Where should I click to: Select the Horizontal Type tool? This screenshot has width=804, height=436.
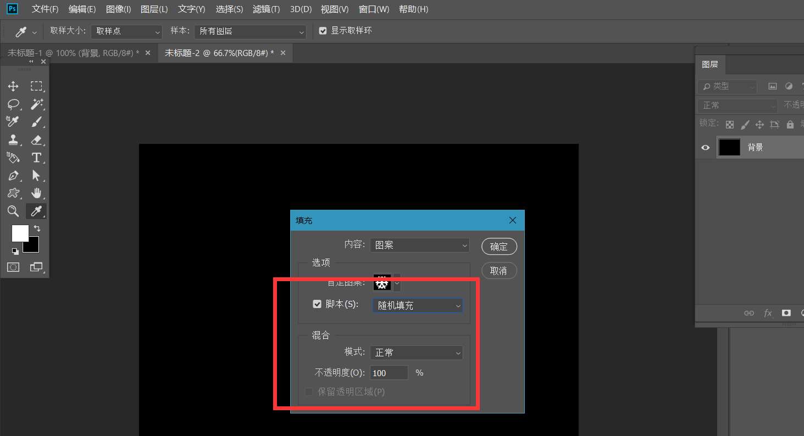[37, 158]
